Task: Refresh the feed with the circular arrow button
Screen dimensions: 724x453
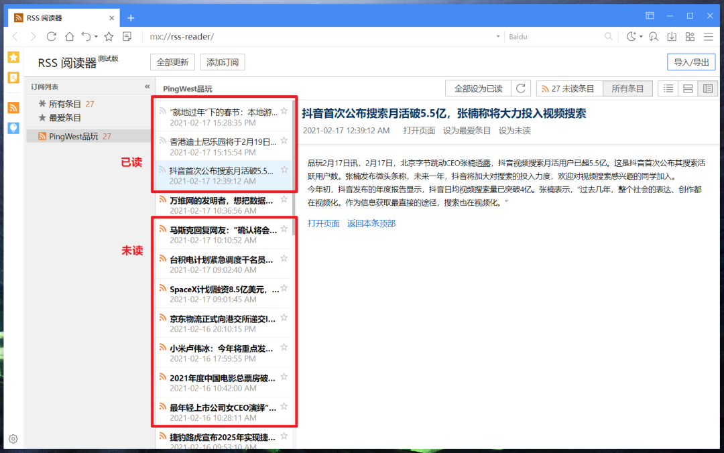Action: click(x=521, y=88)
